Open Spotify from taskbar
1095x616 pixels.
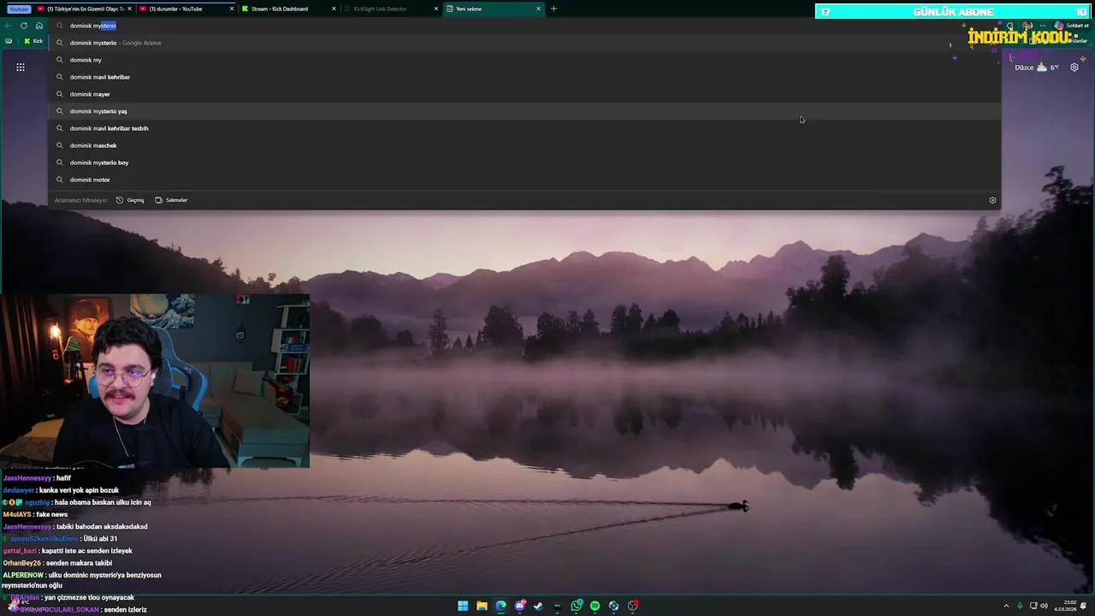coord(595,606)
